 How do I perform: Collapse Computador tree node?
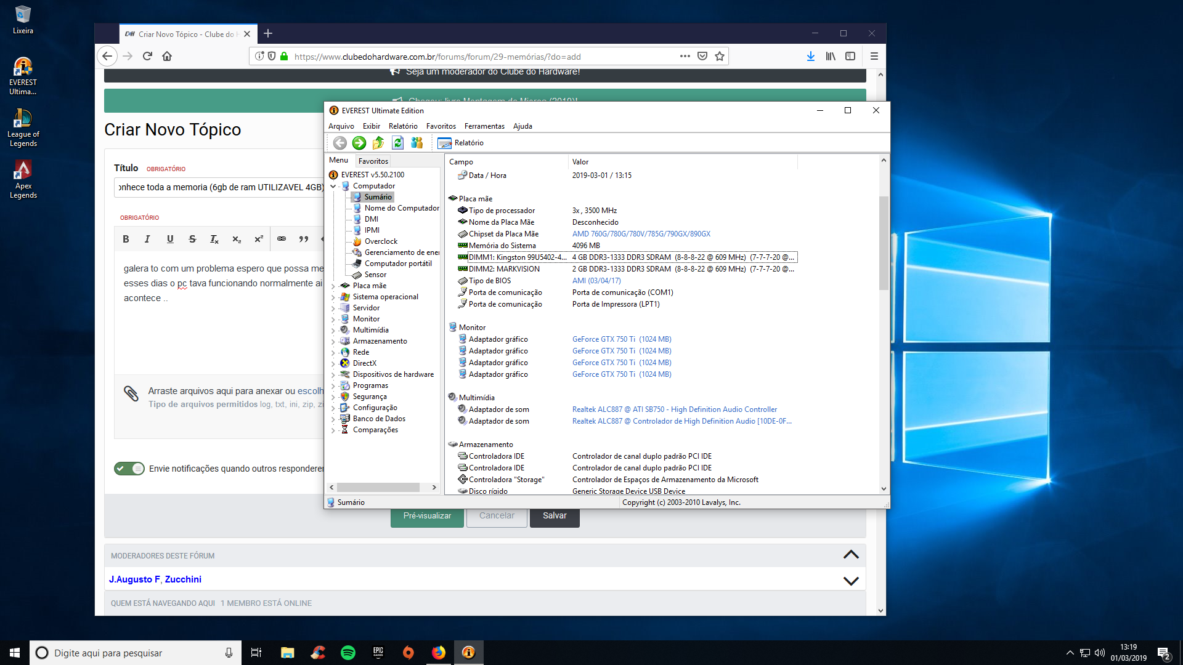coord(333,186)
